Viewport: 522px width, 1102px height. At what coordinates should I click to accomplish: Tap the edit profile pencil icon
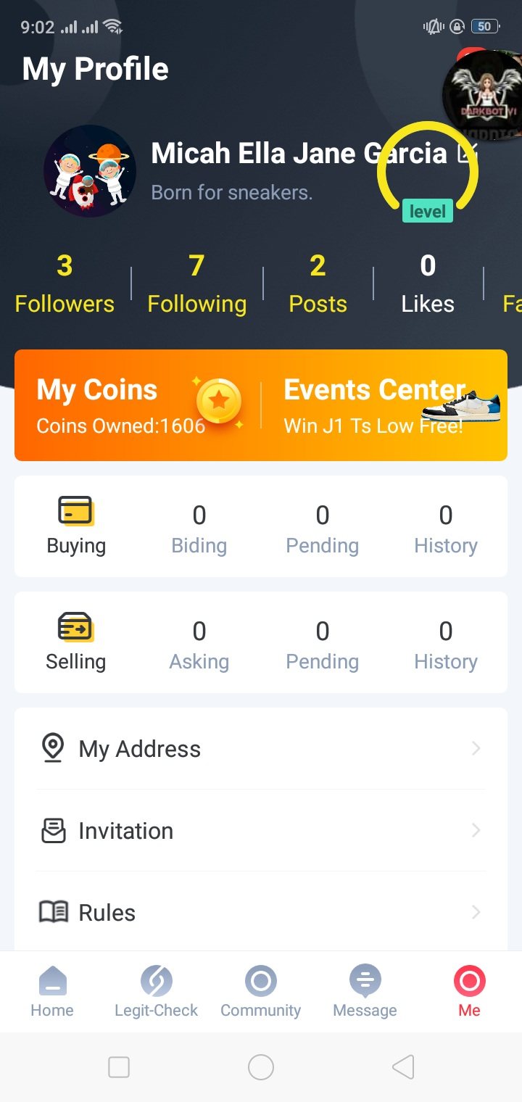(468, 153)
